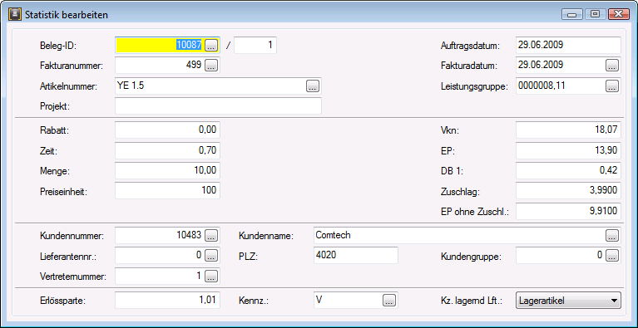This screenshot has height=328, width=638.
Task: Maximize the Statistik bearbeiten window
Action: (x=596, y=15)
